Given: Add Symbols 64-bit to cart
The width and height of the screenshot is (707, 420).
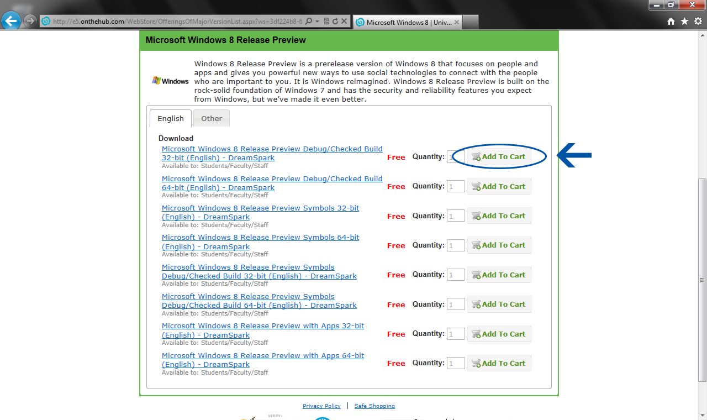Looking at the screenshot, I should (x=499, y=245).
